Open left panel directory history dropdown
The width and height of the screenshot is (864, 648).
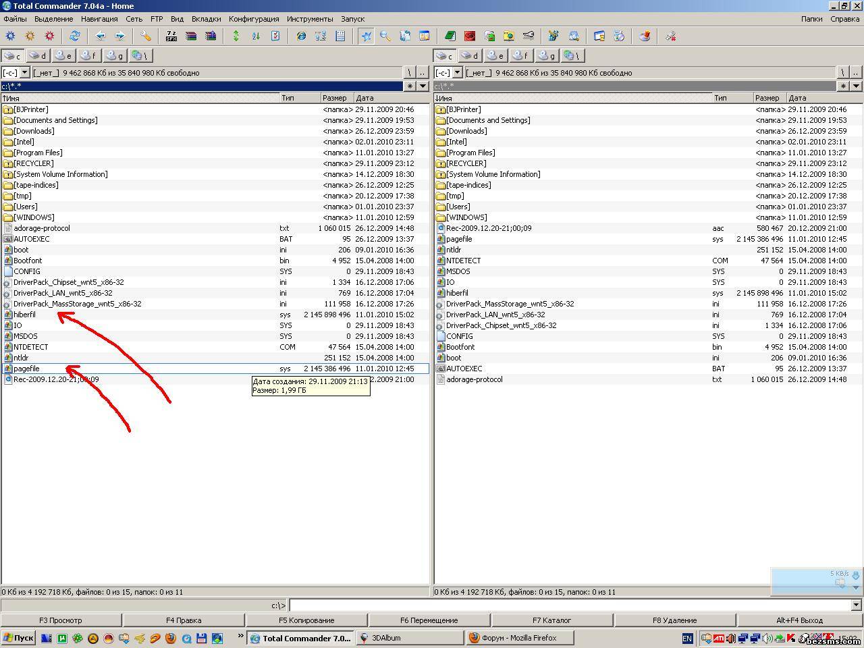coord(423,86)
